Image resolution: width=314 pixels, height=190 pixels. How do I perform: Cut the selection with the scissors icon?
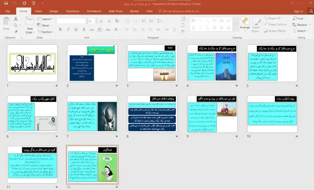click(x=16, y=19)
